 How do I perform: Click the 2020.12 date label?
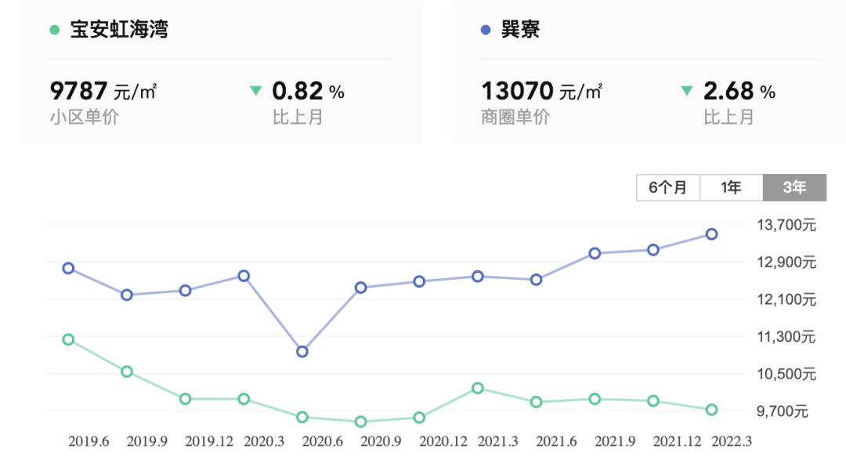point(443,441)
